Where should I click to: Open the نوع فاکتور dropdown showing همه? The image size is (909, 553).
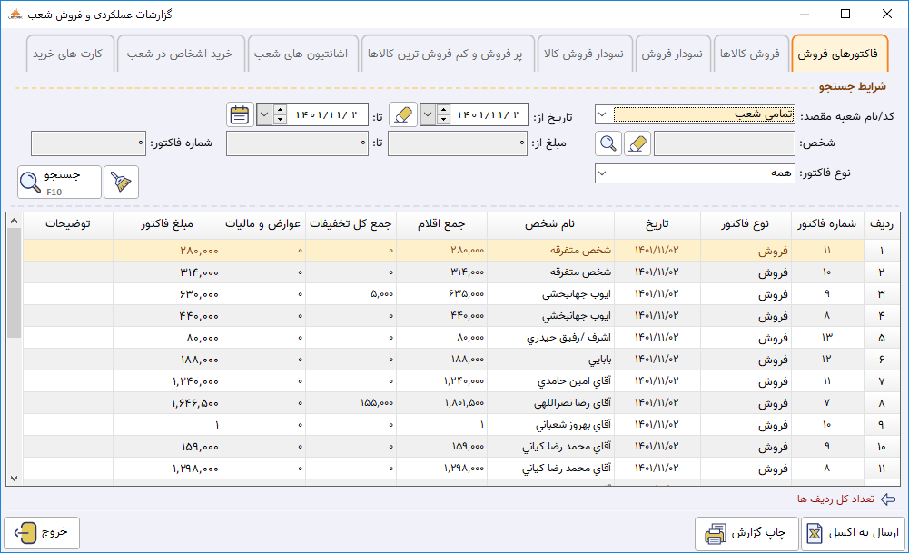coord(602,173)
